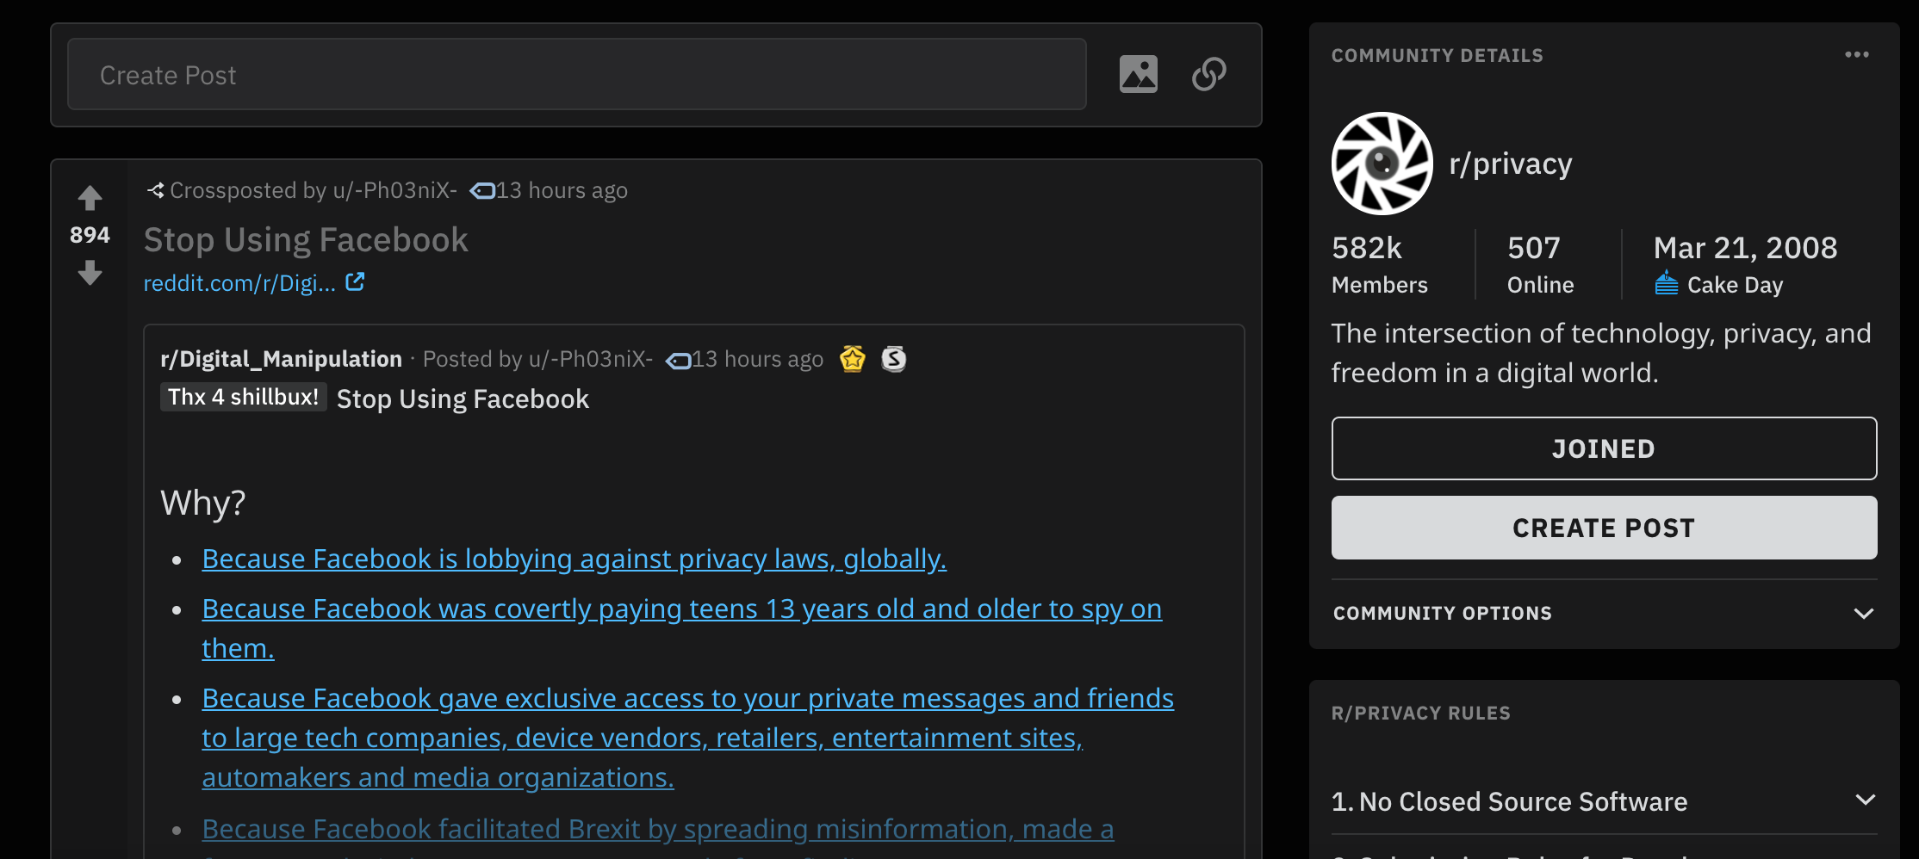
Task: Click the Why? heading
Action: [x=203, y=502]
